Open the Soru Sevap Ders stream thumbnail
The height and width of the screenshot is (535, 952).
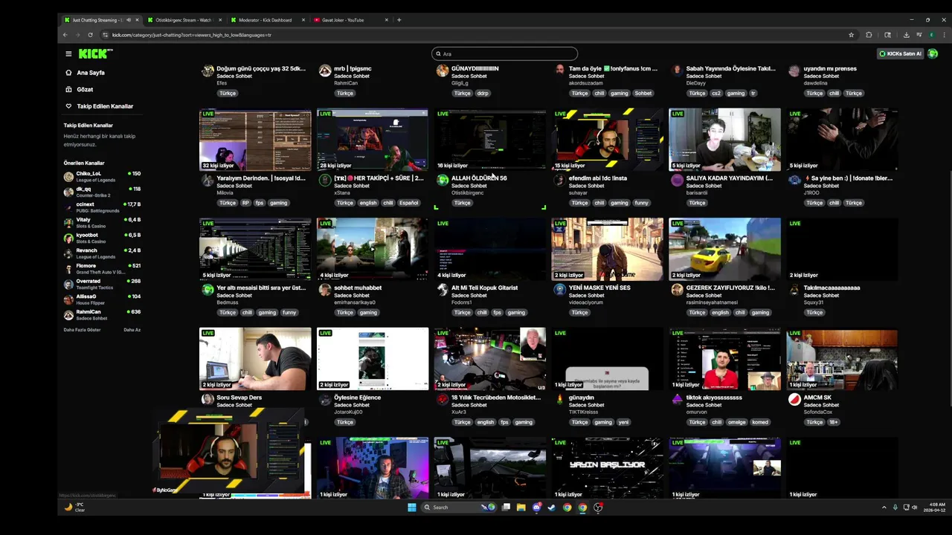[255, 359]
